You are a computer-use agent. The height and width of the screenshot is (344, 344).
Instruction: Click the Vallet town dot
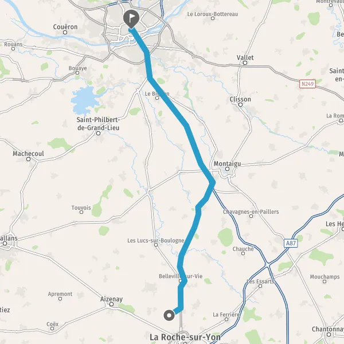coord(245,63)
